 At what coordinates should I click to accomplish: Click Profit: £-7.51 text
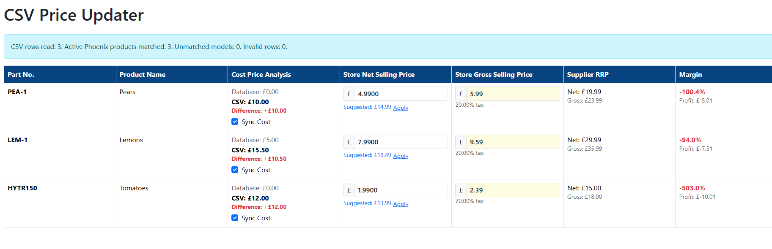[696, 149]
